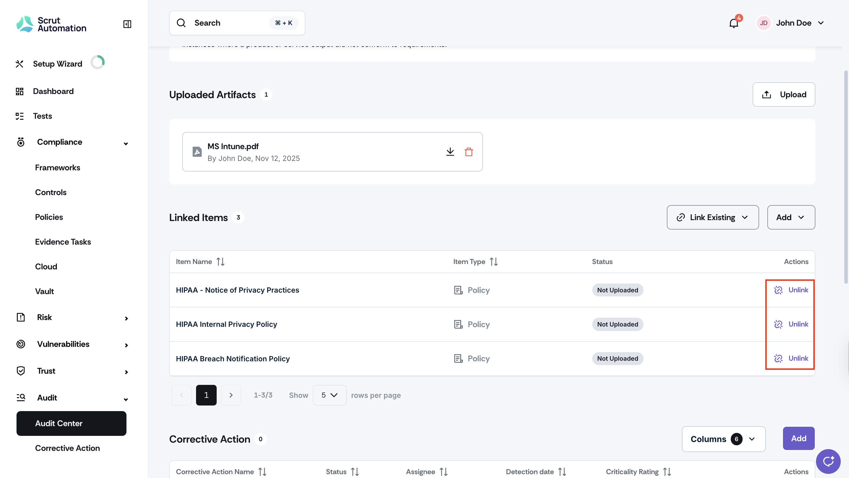Open rows per page dropdown

[329, 395]
